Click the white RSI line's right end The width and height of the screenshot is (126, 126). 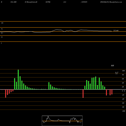click(112, 31)
